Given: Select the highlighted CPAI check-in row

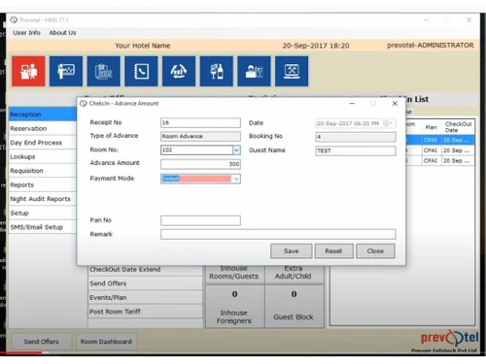Looking at the screenshot, I should point(439,140).
